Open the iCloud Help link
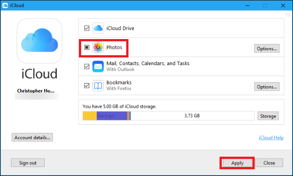Viewport: 293px width, 176px height. 271,137
